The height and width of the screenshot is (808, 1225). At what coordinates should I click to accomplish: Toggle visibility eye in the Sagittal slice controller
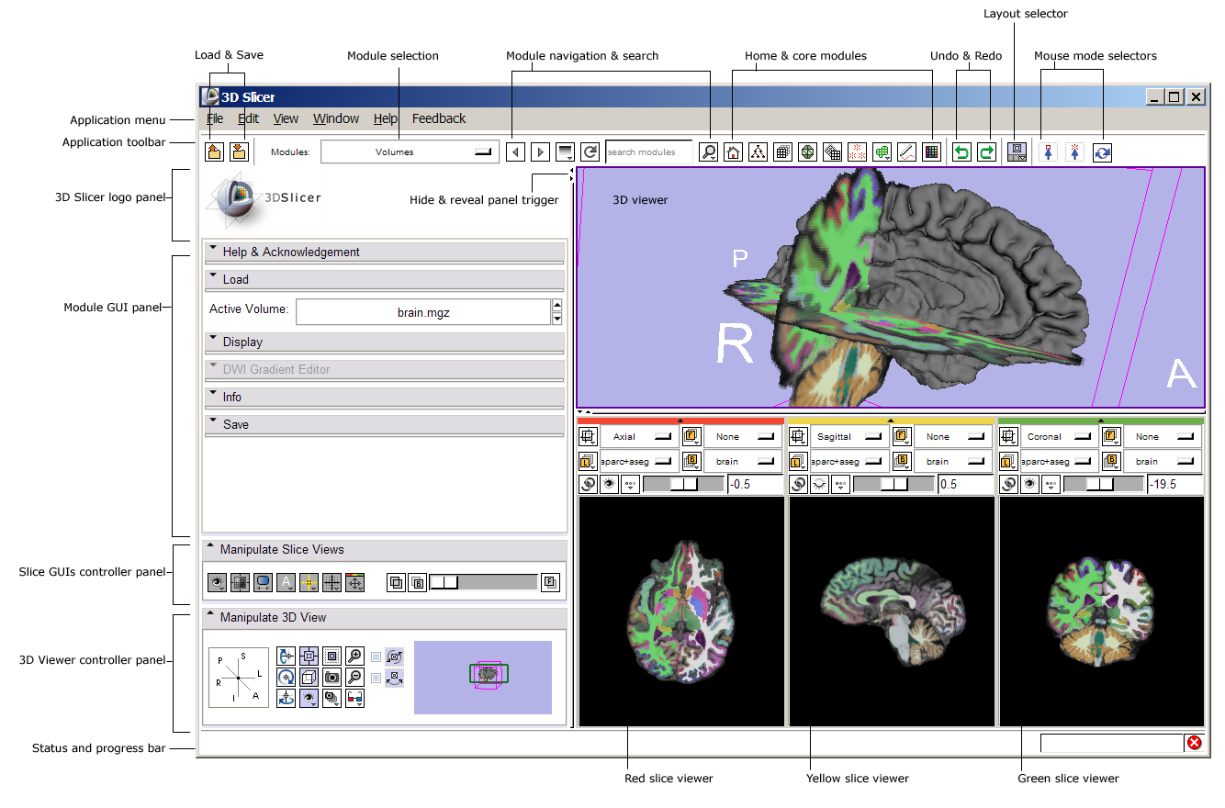819,484
